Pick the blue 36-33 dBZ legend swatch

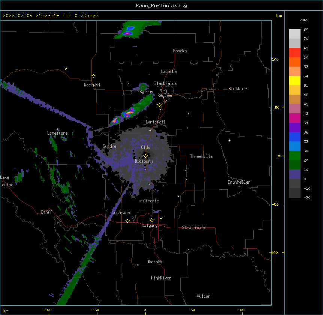295,137
